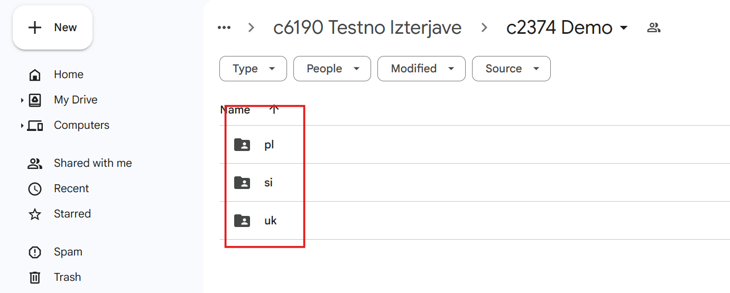
Task: Sort by the Name column header
Action: click(x=235, y=110)
